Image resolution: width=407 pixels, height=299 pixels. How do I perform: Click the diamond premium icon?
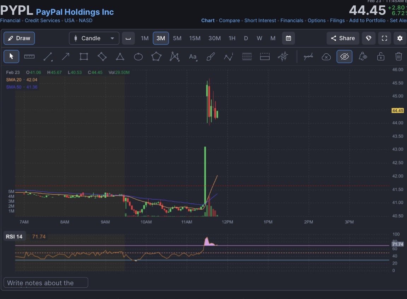point(368,38)
